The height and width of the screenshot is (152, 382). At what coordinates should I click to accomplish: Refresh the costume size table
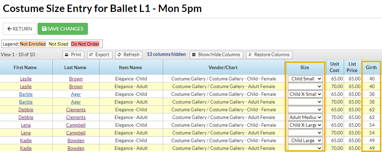pyautogui.click(x=129, y=55)
